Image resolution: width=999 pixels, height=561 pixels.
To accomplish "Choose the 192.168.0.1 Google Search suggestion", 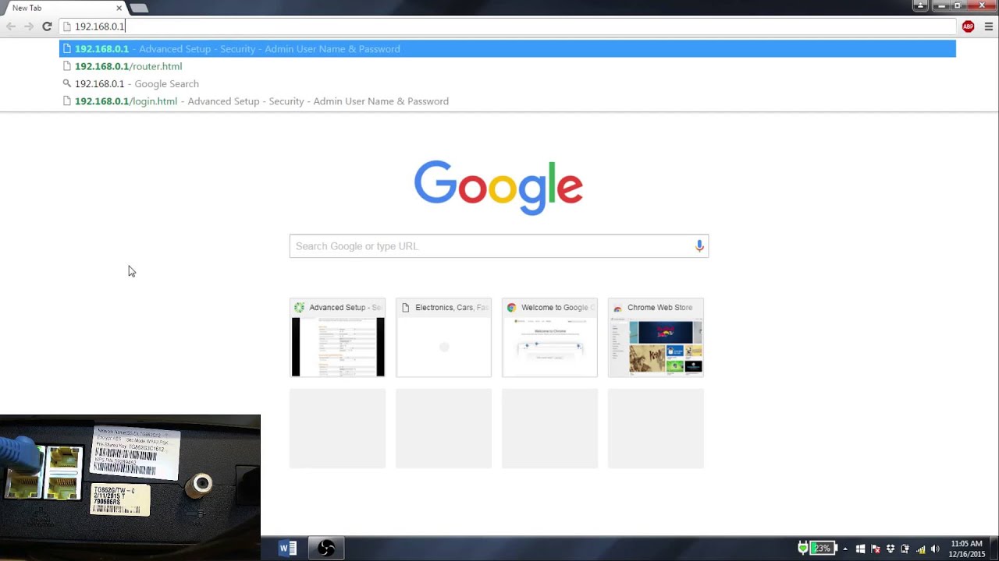I will click(x=507, y=83).
